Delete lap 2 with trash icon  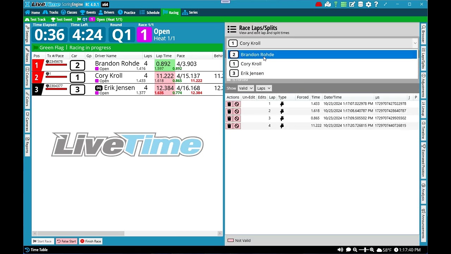229,111
